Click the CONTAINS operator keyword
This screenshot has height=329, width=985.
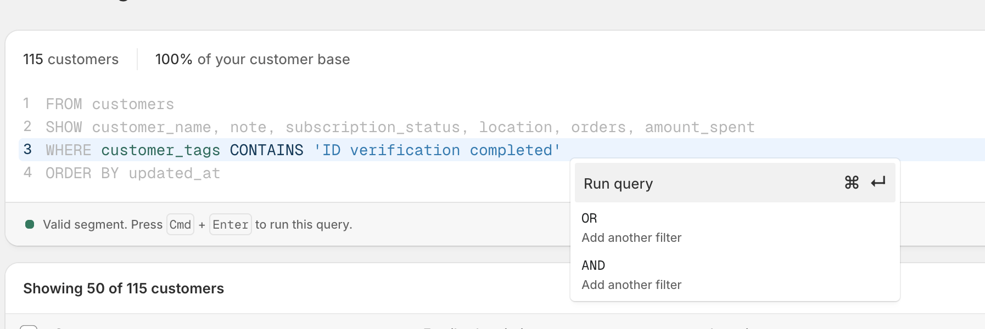pyautogui.click(x=266, y=150)
